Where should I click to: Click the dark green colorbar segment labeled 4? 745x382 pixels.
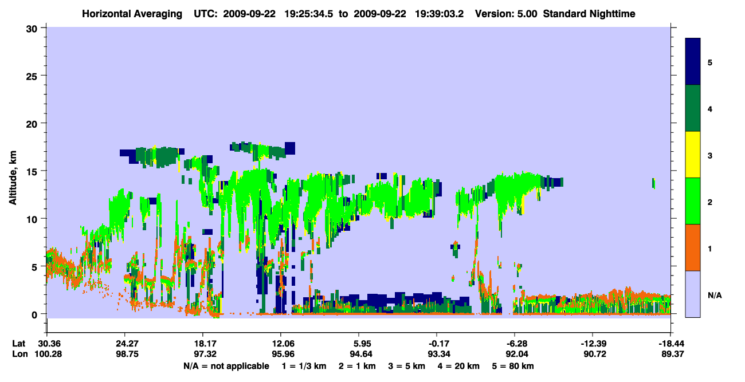(693, 108)
